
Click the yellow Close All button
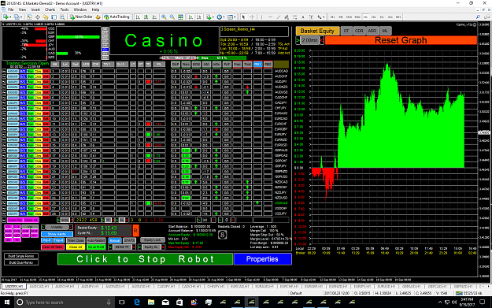pos(76,247)
